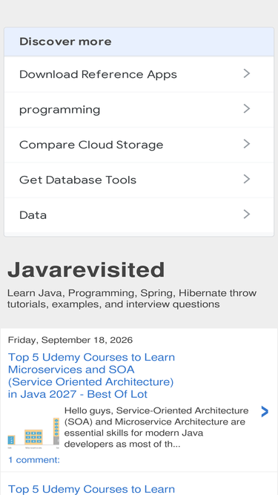
Task: Tap arrow icon for Get Database Tools
Action: point(247,180)
